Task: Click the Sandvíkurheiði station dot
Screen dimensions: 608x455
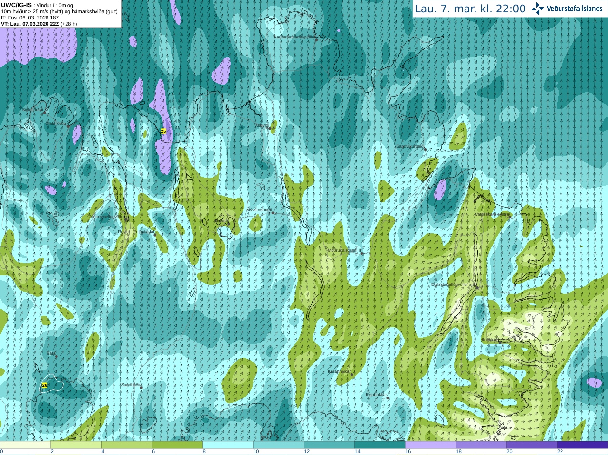Action: pyautogui.click(x=425, y=149)
